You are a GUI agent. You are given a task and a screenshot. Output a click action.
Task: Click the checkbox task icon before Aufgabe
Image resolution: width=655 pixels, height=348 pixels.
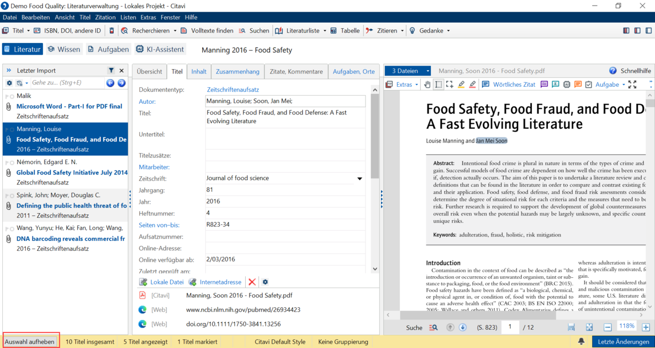pos(589,85)
